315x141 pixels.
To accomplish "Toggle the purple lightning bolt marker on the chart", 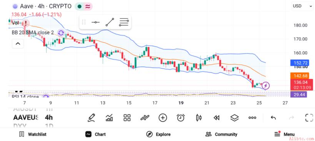I will coord(266,86).
